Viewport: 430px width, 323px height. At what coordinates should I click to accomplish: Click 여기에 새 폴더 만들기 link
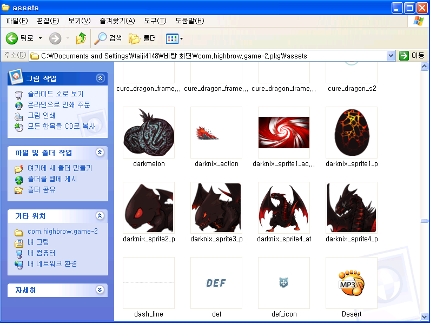[x=59, y=168]
